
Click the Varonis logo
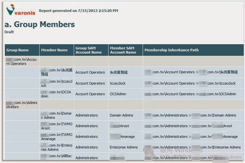[19, 11]
